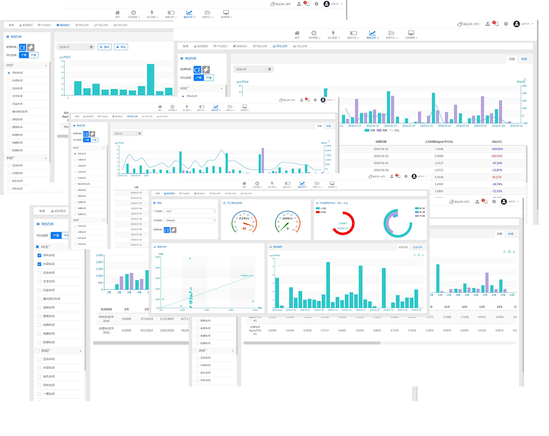Expand admin user menu in topmost header
This screenshot has height=436, width=549.
(335, 4)
